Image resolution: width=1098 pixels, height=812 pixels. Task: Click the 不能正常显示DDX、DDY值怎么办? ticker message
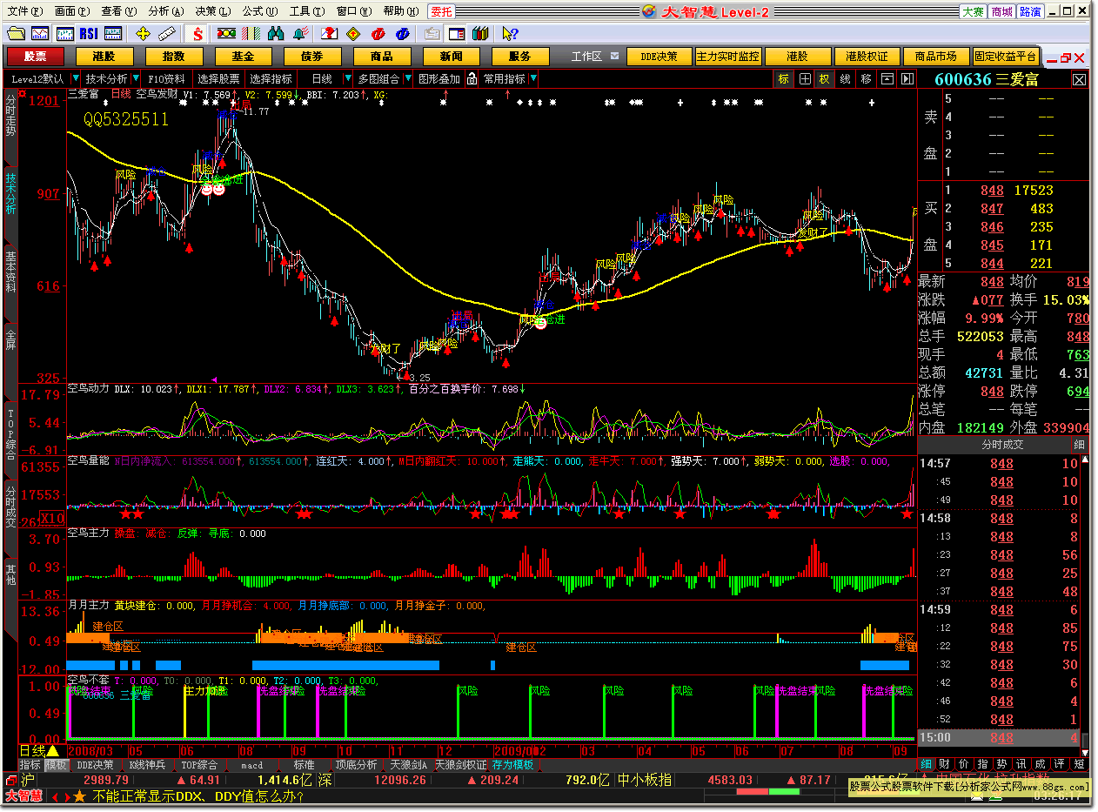click(x=198, y=796)
